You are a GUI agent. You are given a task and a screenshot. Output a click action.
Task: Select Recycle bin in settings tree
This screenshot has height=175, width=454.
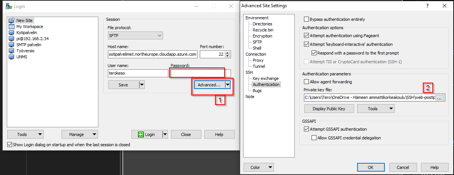point(263,30)
